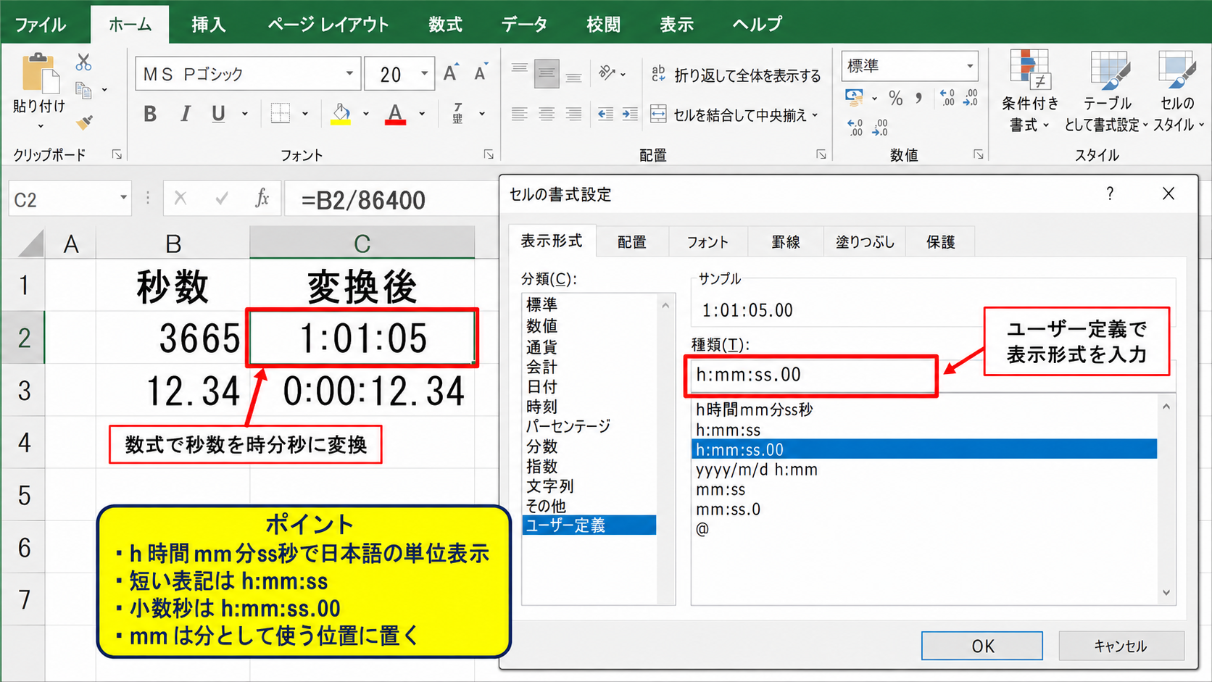Open セルのスタイル gallery
The image size is (1212, 682).
coord(1178,91)
